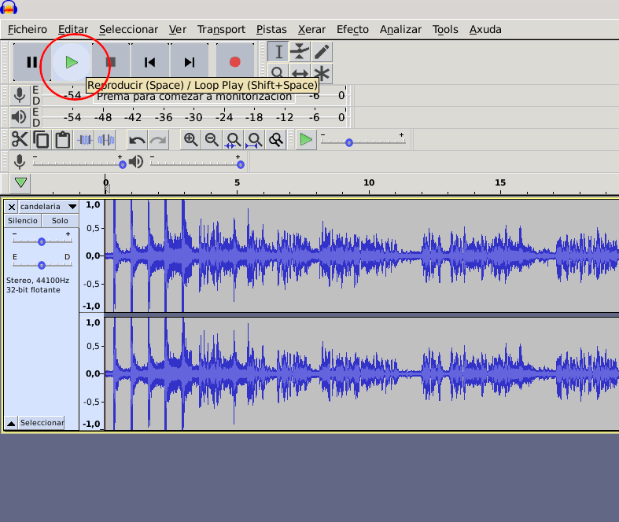Click the playback meter speaker icon
Image resolution: width=619 pixels, height=522 pixels.
(x=20, y=117)
